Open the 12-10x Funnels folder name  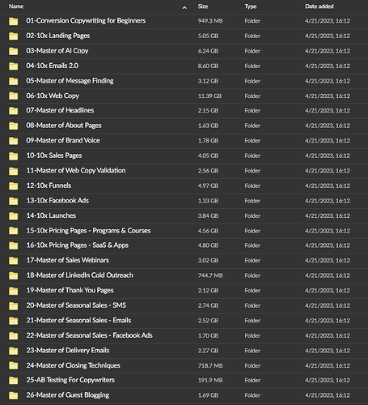(x=49, y=185)
